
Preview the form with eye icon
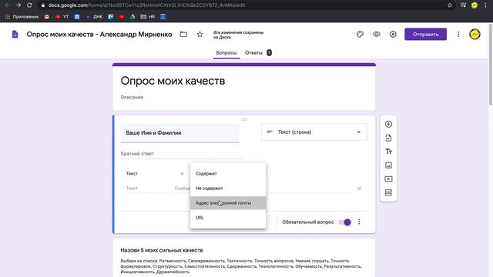[377, 34]
